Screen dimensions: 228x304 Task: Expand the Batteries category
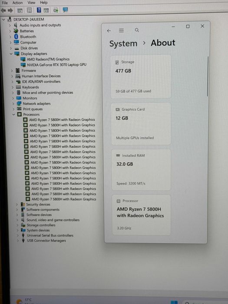pyautogui.click(x=10, y=31)
